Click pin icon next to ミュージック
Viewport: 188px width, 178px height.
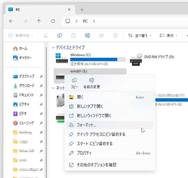41,123
